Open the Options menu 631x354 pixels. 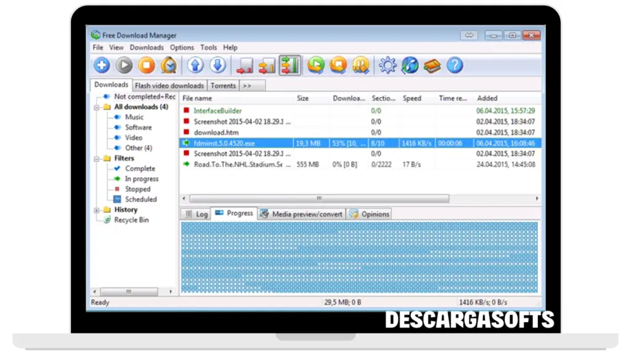click(182, 47)
